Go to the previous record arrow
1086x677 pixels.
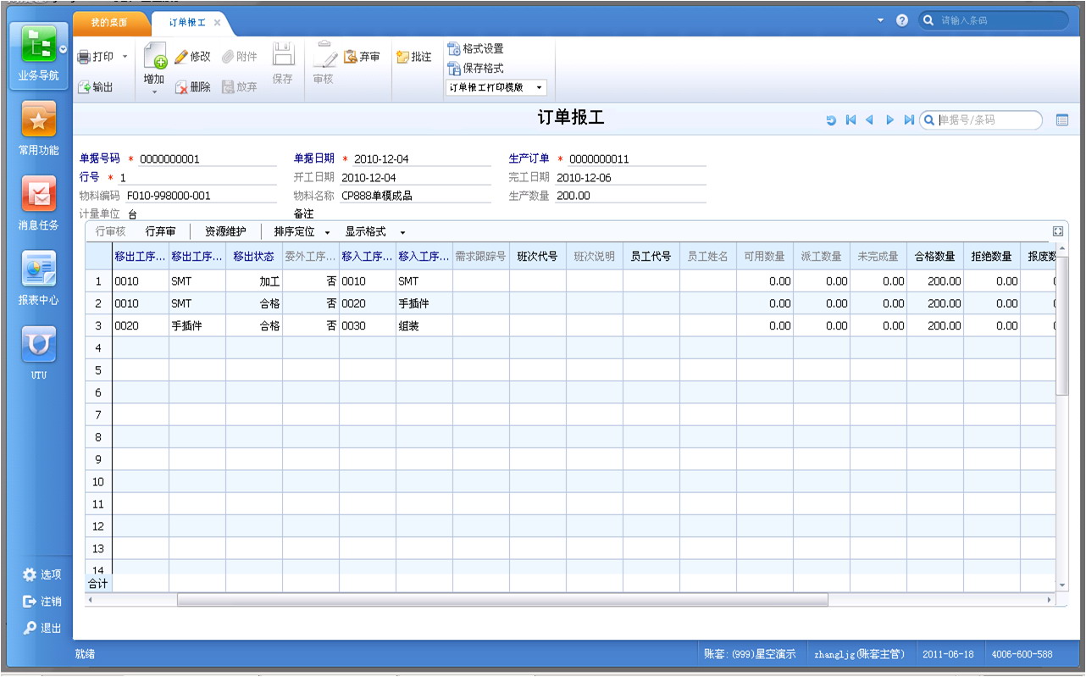[869, 120]
